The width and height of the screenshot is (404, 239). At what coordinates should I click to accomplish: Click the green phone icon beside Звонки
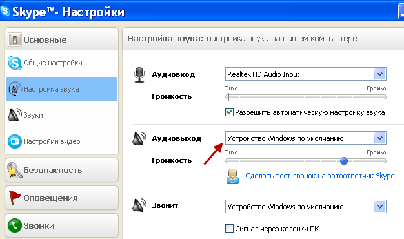tap(15, 225)
